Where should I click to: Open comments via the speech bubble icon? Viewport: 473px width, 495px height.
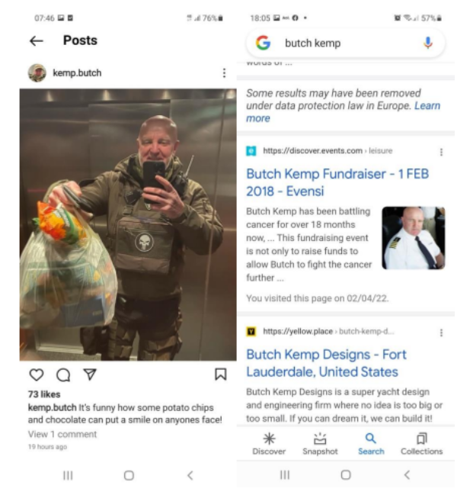63,374
